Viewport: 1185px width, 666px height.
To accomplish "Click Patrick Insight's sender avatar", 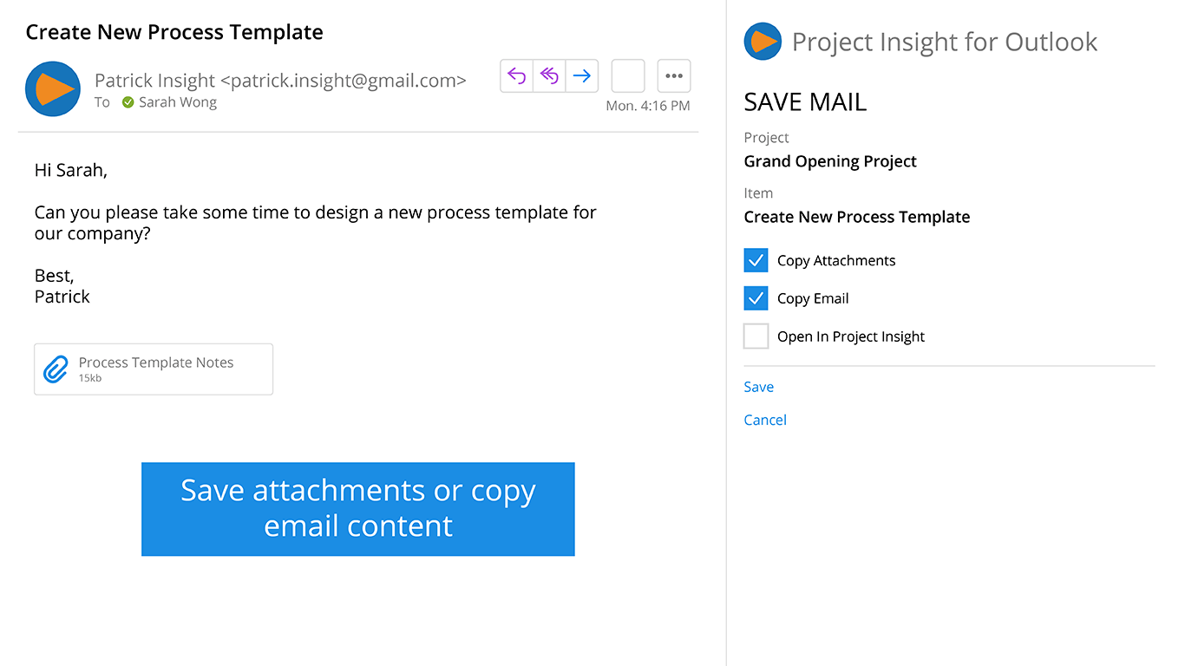I will click(x=53, y=88).
